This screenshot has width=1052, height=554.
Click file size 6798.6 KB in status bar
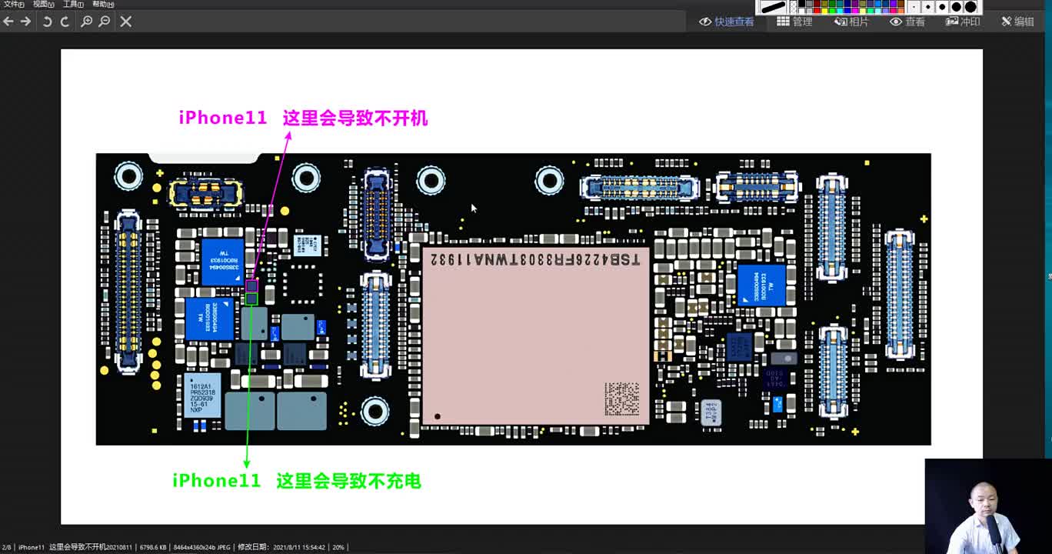[x=153, y=547]
